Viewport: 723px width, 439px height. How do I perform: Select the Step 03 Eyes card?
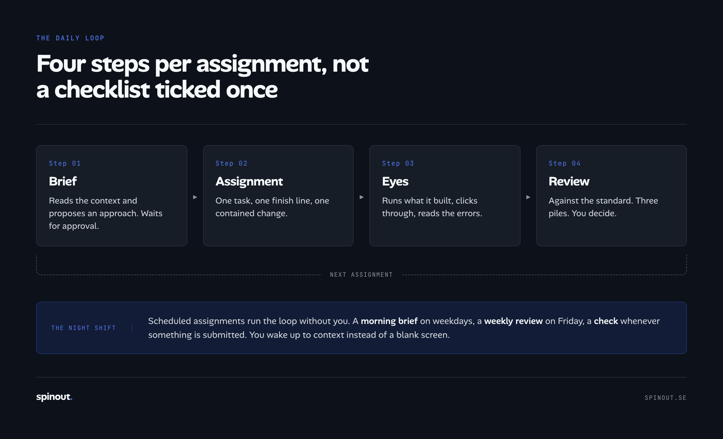click(445, 196)
